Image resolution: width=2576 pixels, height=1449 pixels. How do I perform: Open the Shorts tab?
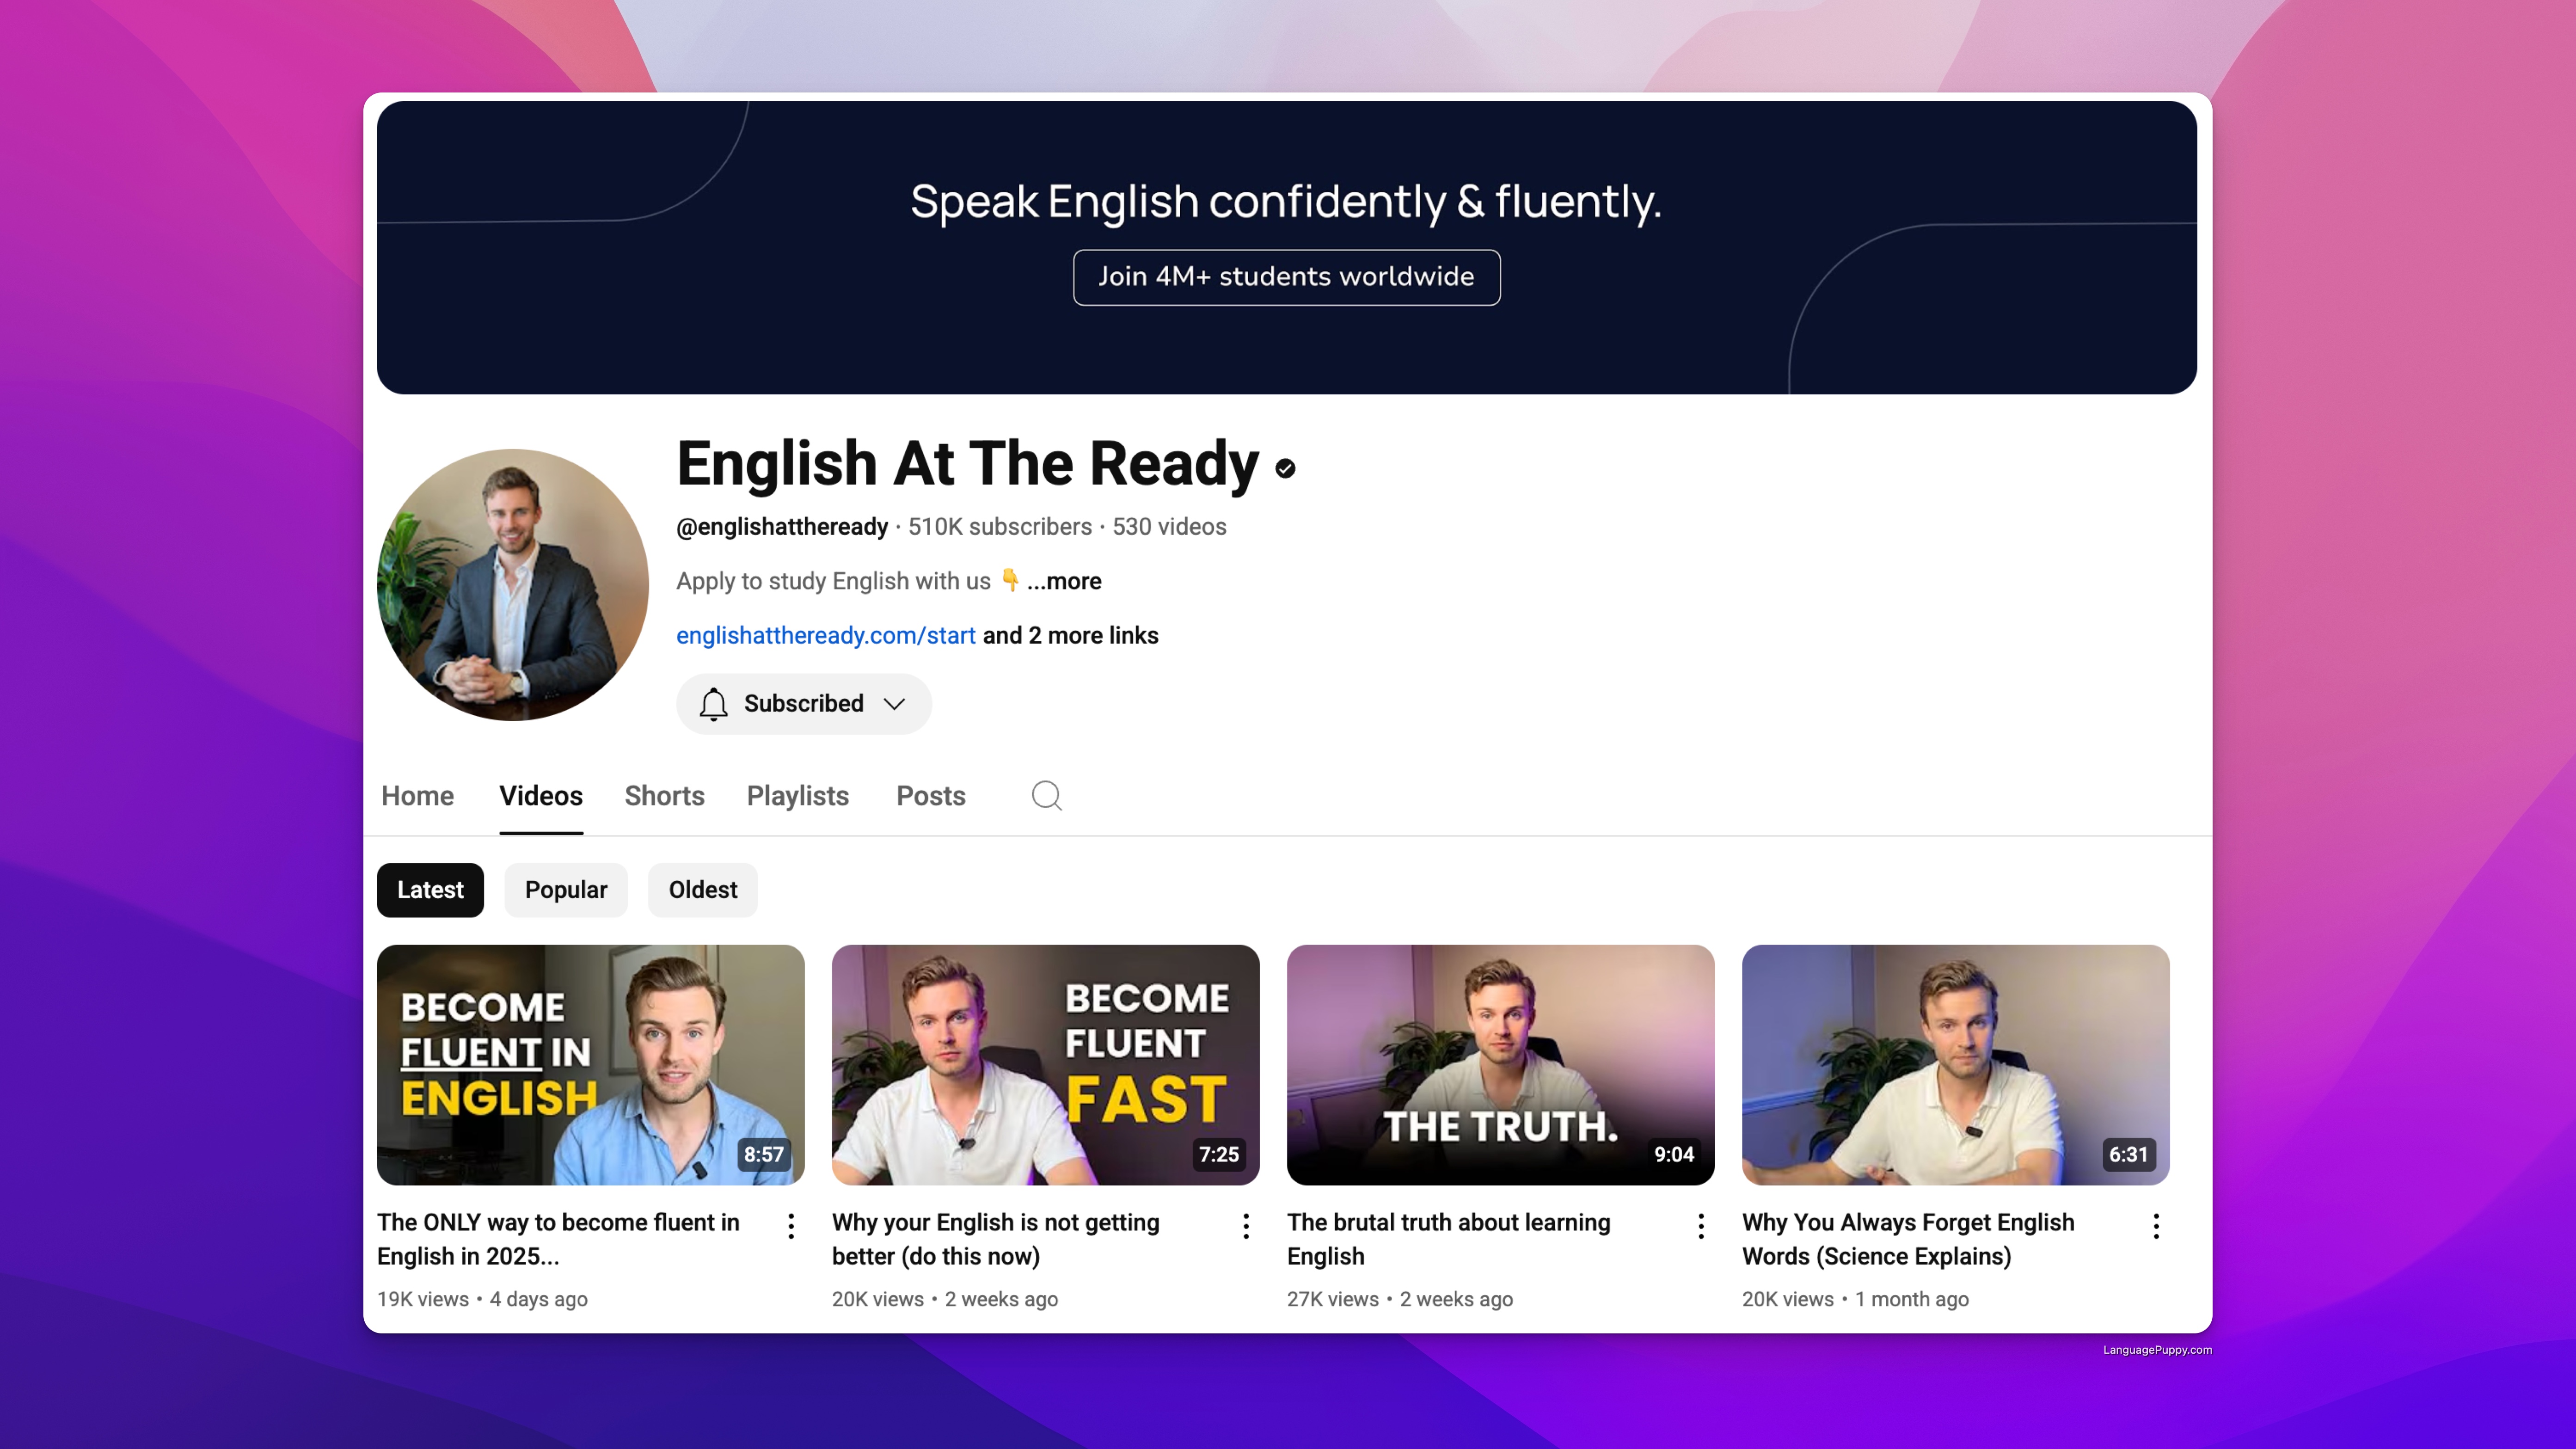tap(664, 796)
